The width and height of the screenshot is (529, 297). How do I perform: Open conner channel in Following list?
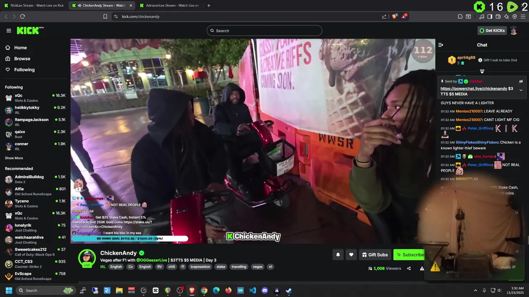[x=35, y=146]
